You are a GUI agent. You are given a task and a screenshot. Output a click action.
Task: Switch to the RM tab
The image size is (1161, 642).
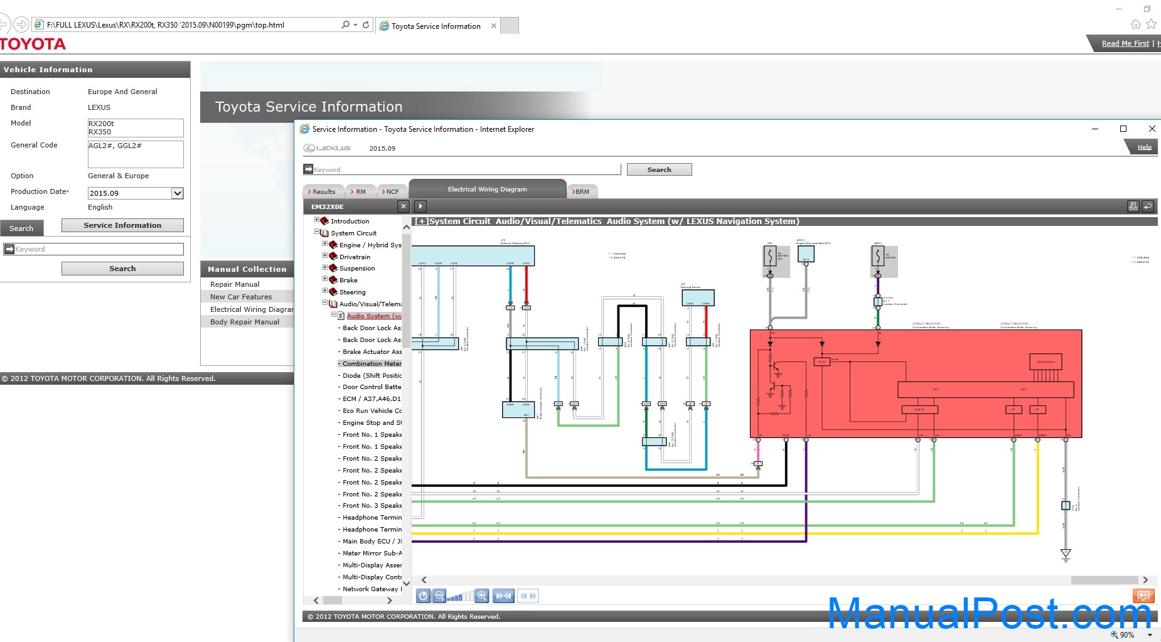360,192
